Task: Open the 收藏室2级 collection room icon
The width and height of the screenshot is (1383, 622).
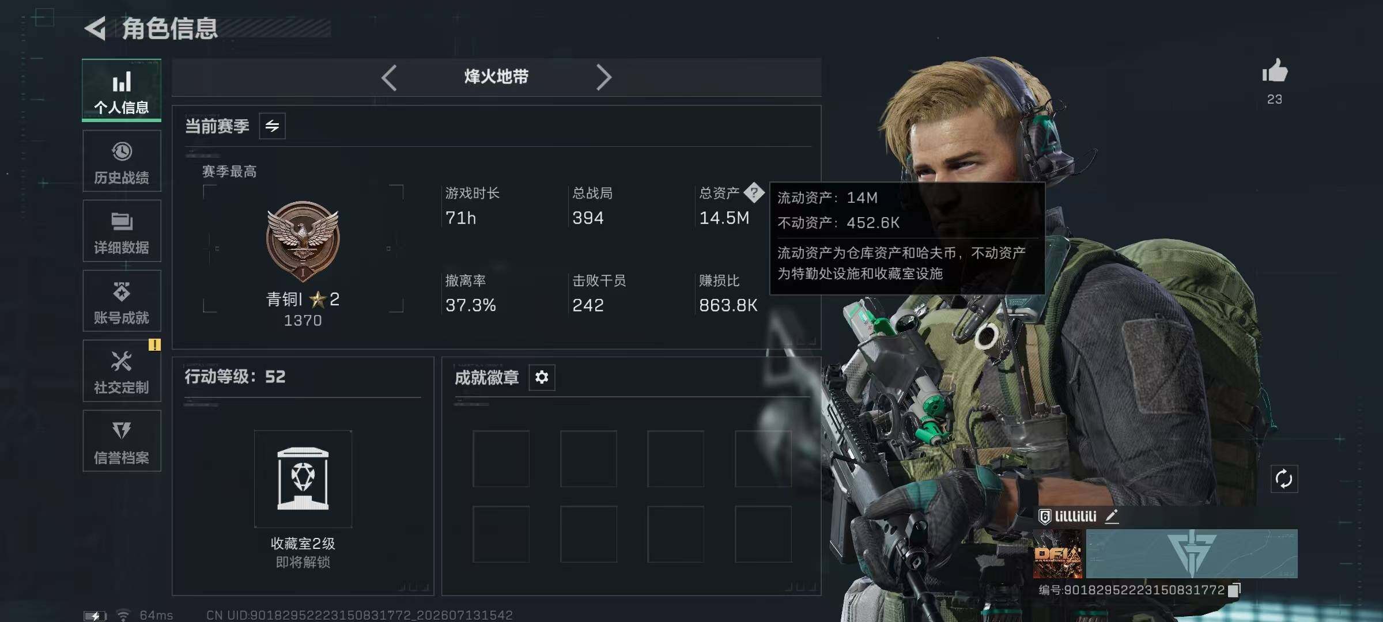Action: click(x=303, y=479)
